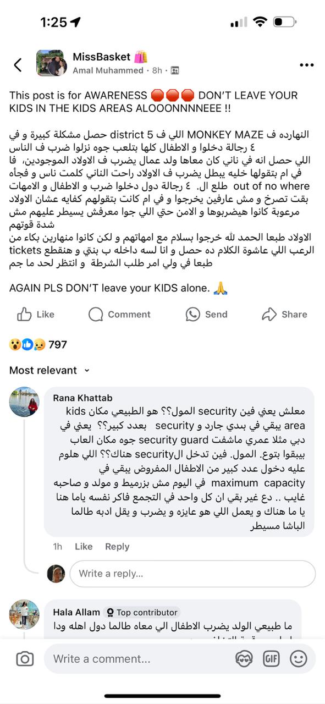Open Rana Khattab's profile picture

click(24, 402)
